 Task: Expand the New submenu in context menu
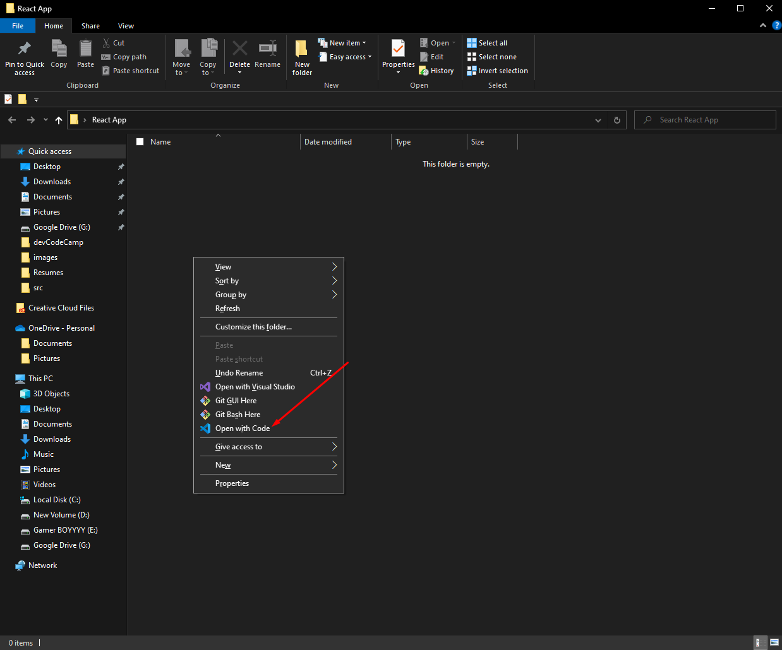223,464
